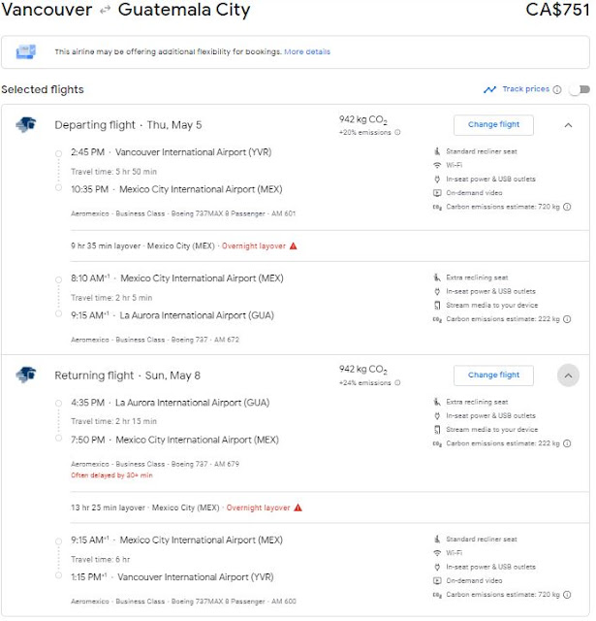Collapse the departing flight details
Screen dimensions: 596x621
[568, 125]
